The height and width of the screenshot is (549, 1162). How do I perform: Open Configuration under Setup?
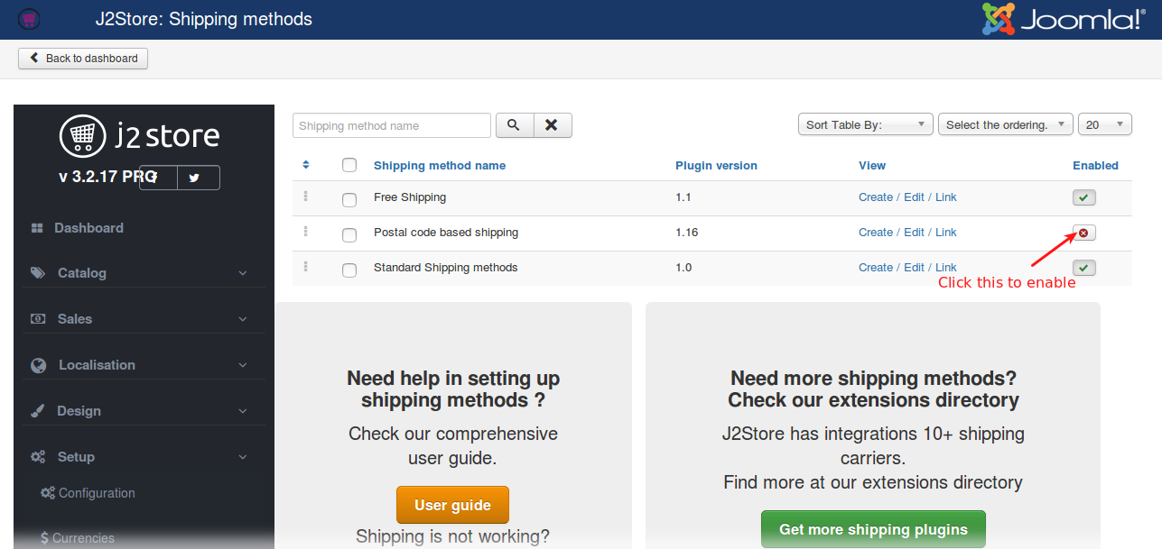tap(97, 493)
